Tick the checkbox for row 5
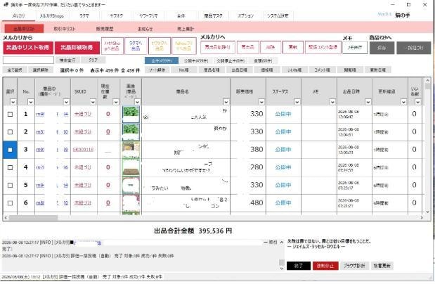The image size is (435, 284). point(10,185)
